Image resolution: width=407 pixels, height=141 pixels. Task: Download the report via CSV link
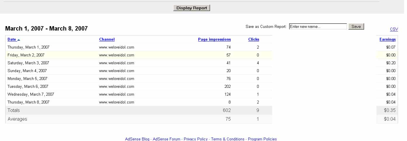(x=394, y=29)
